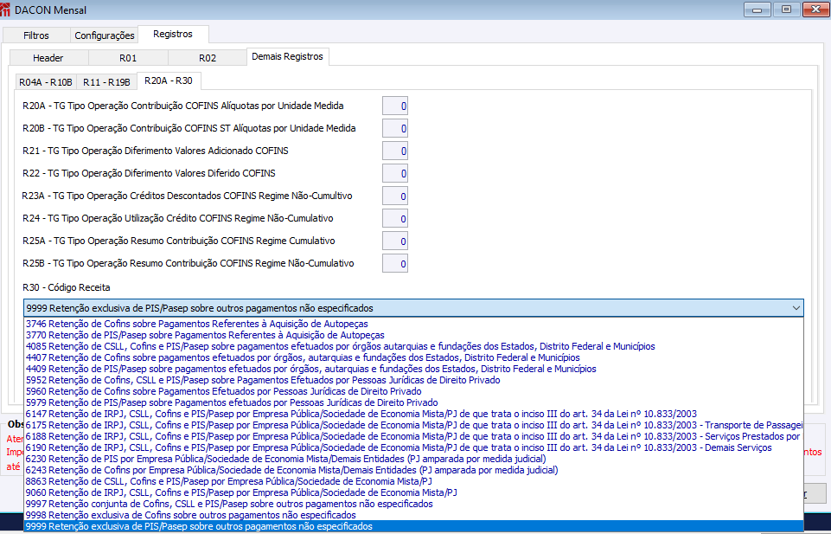Select the Header sub-tab

coord(48,58)
